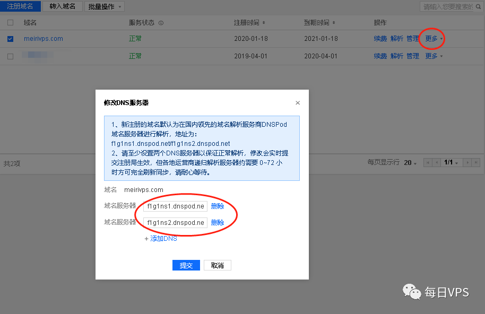Switch to the 转入域名 tab
The image size is (485, 314).
[63, 6]
